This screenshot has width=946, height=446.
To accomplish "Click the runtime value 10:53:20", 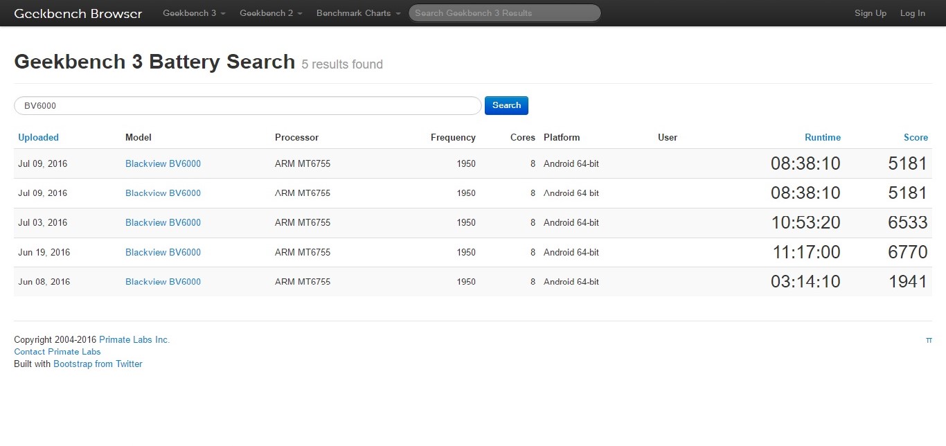I will (805, 222).
